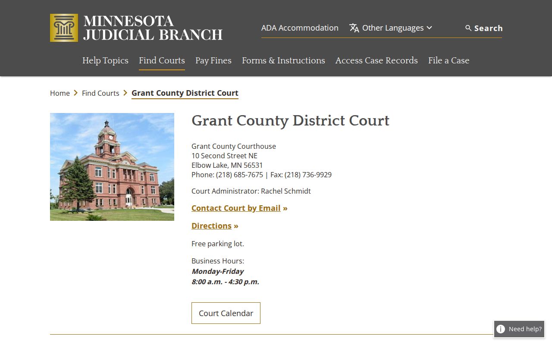
Task: Open the Find Courts navigation menu
Action: (162, 60)
